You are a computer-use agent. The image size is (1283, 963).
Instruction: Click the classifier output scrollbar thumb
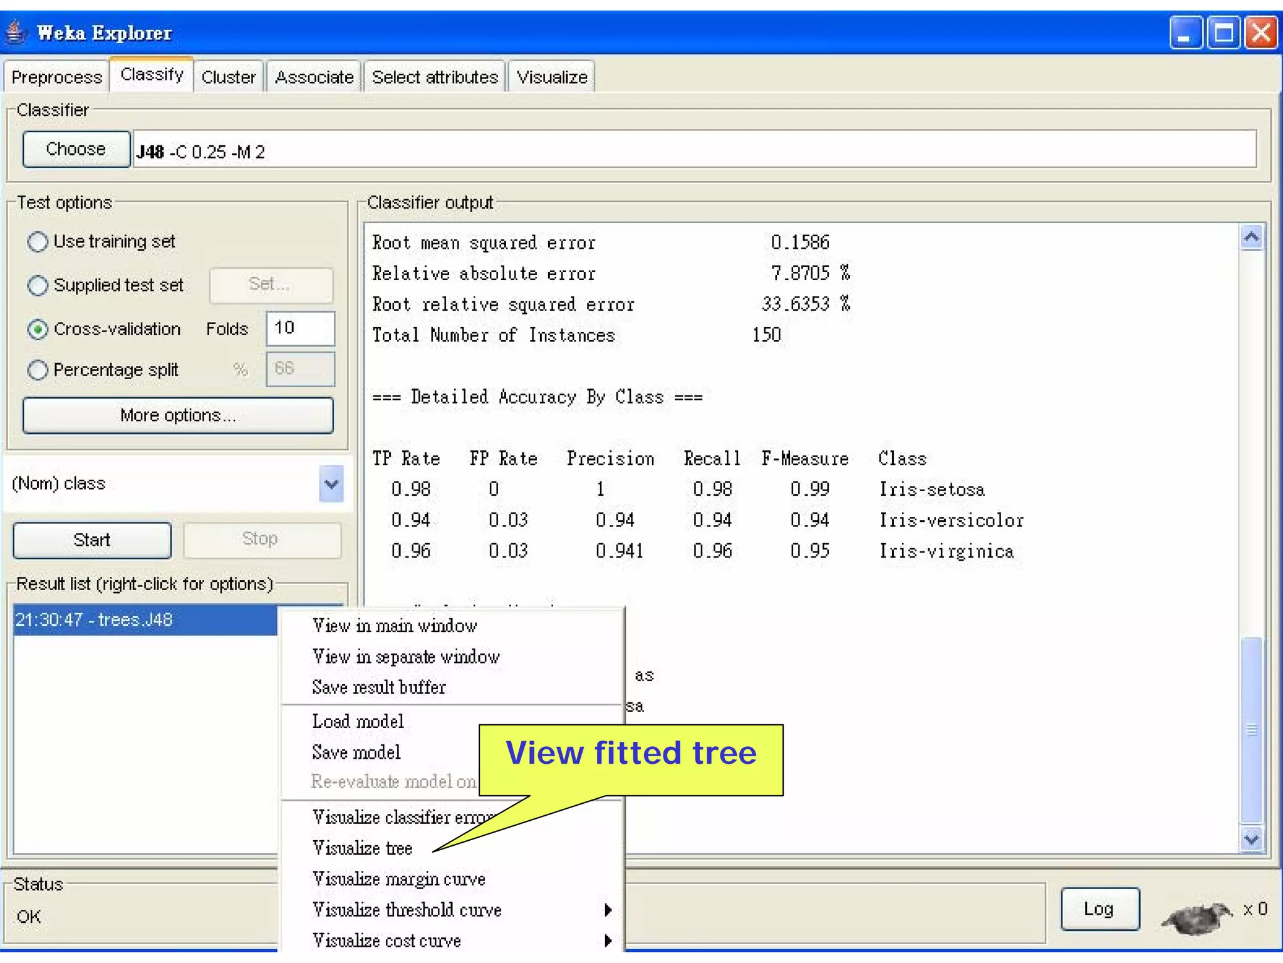[1251, 730]
